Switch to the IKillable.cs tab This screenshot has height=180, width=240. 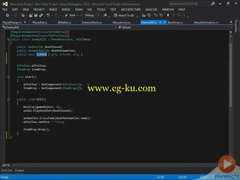coord(65,22)
